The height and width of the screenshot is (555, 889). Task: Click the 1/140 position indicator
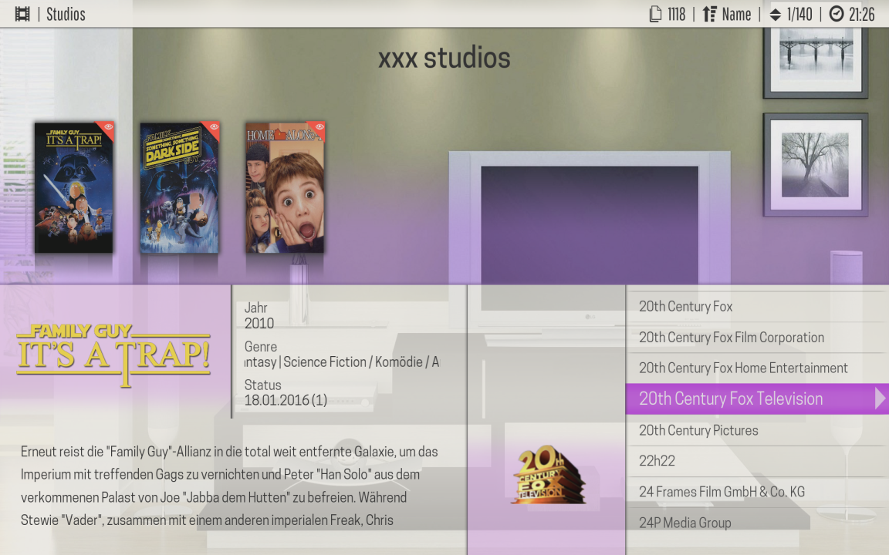[799, 14]
